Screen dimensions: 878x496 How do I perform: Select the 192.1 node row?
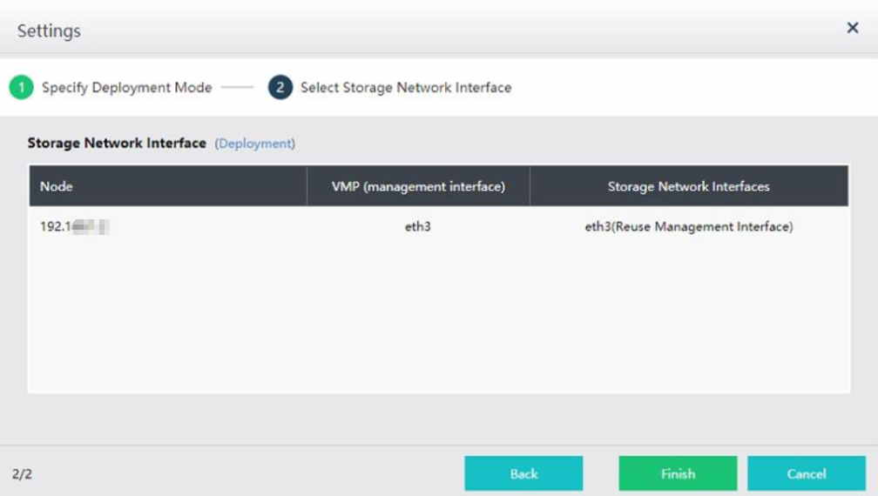pyautogui.click(x=74, y=228)
